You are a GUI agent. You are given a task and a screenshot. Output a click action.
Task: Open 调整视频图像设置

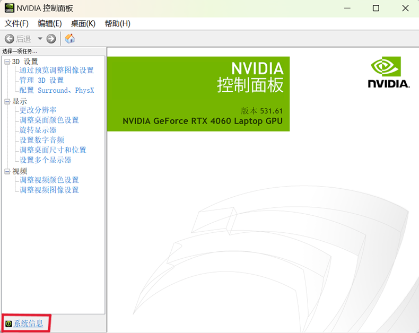(x=49, y=190)
